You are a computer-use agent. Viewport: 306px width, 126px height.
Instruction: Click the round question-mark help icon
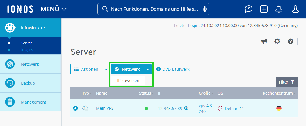pos(291,41)
